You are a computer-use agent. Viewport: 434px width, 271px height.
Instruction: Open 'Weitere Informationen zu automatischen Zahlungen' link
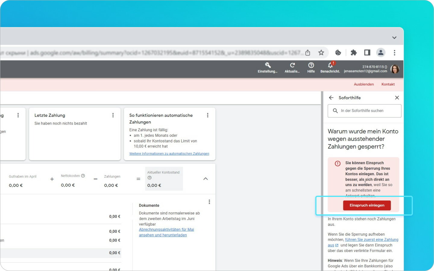pos(169,154)
